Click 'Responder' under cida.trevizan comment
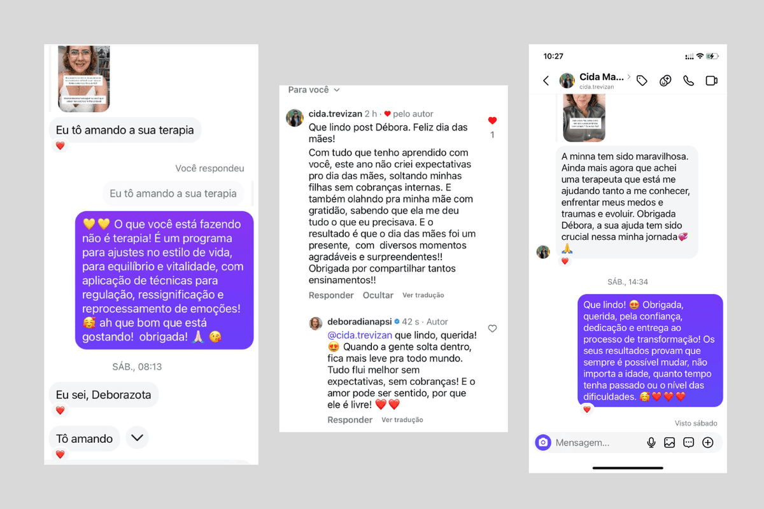 331,295
